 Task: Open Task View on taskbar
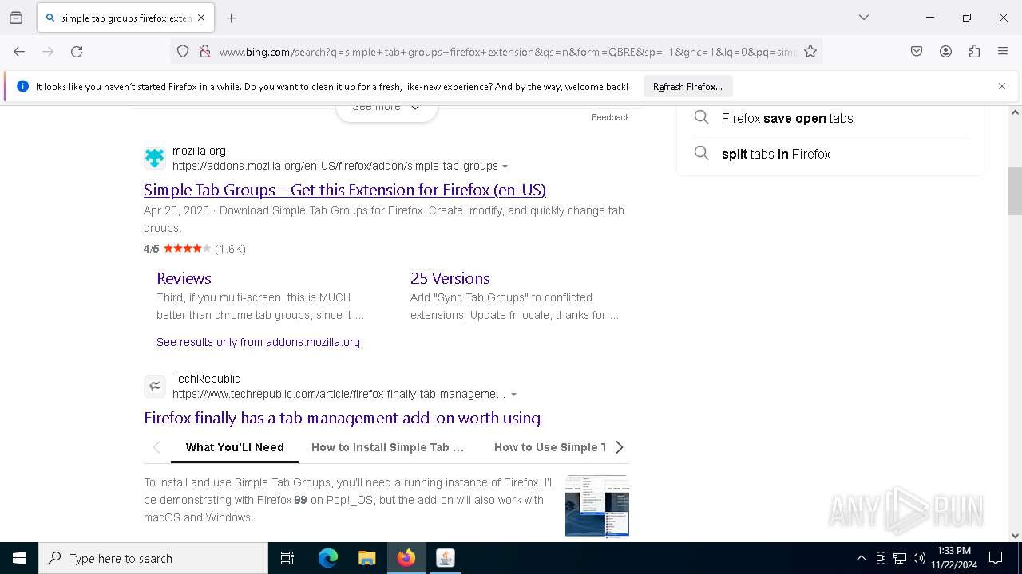tap(287, 558)
